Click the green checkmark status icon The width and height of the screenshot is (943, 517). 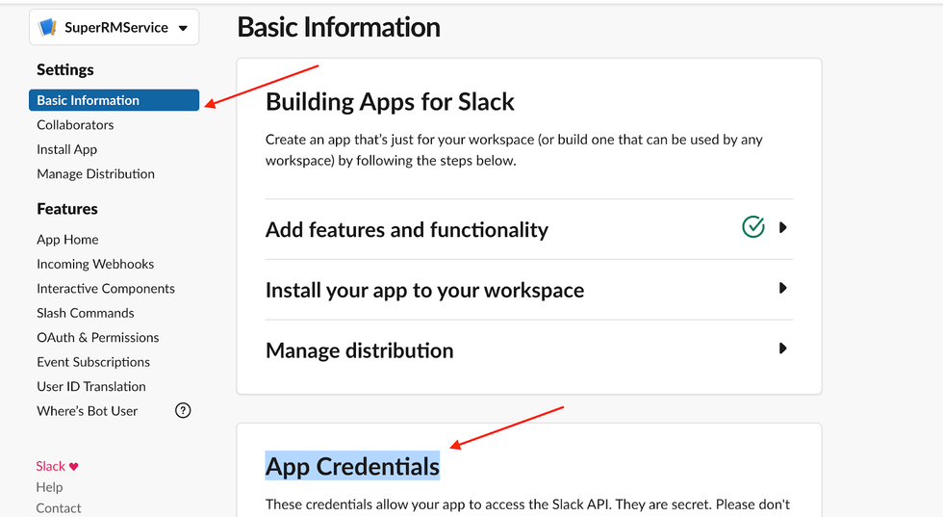753,227
